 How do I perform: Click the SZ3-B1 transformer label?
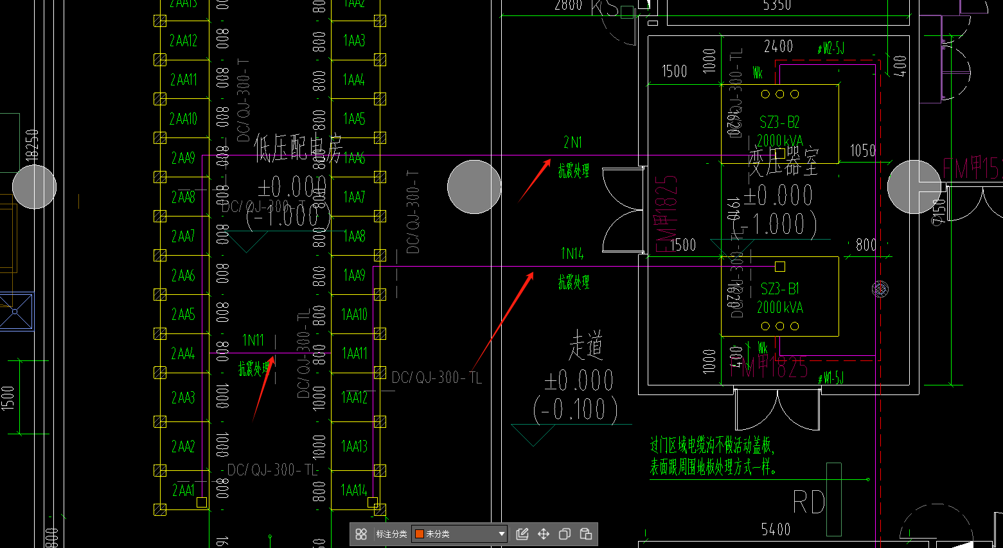pos(779,288)
